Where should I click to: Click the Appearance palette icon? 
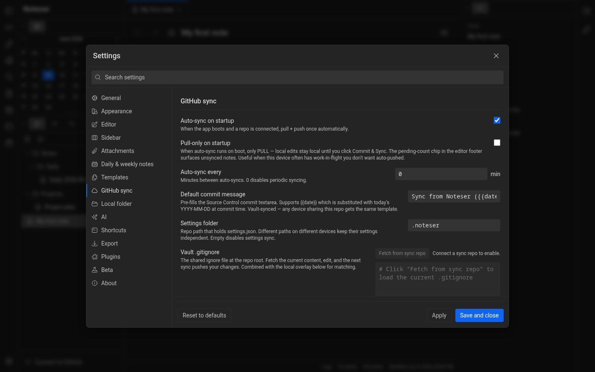[x=95, y=111]
